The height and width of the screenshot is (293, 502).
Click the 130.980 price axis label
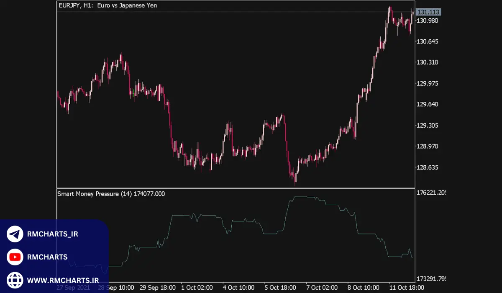pos(428,21)
